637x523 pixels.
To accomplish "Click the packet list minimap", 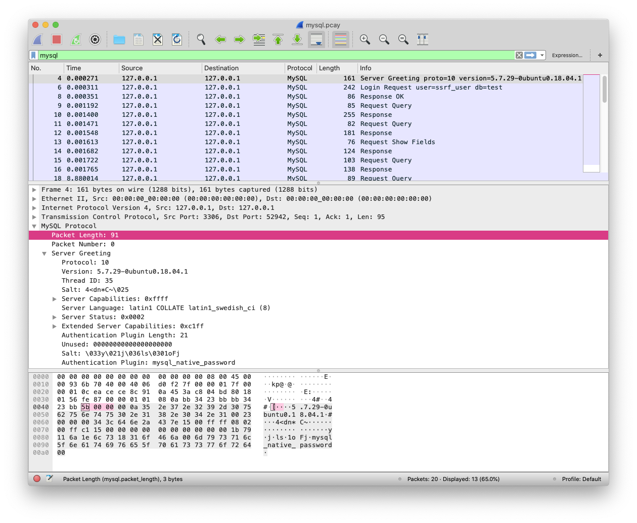I will click(591, 123).
